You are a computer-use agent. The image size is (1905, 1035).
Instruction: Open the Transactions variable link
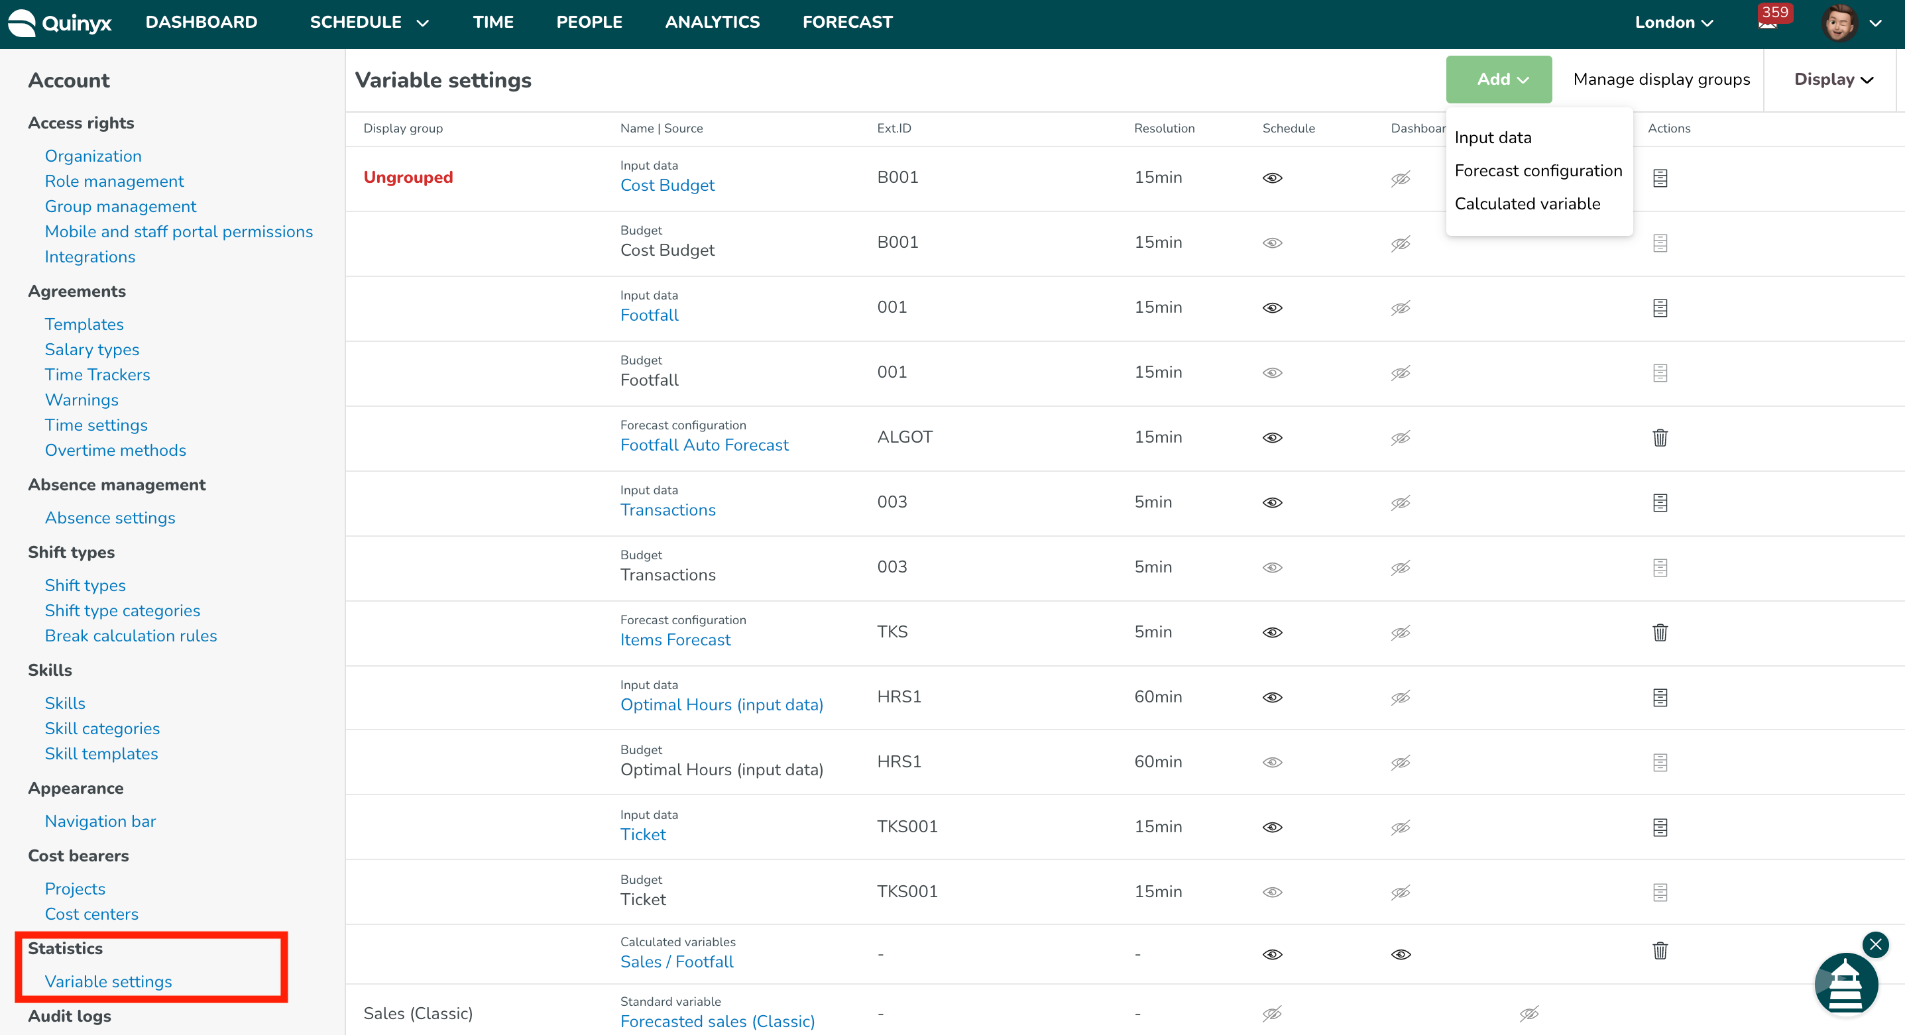667,510
